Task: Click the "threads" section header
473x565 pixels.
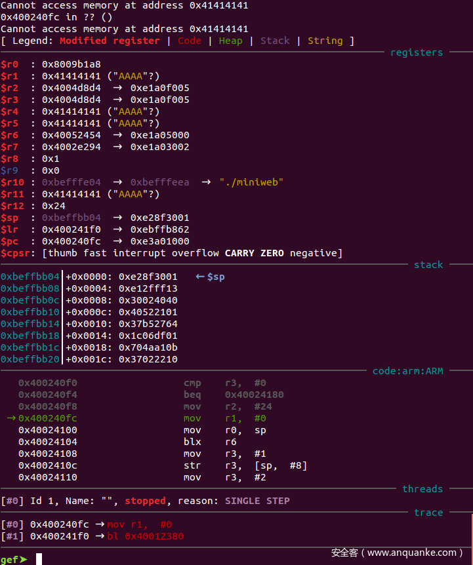Action: 422,489
